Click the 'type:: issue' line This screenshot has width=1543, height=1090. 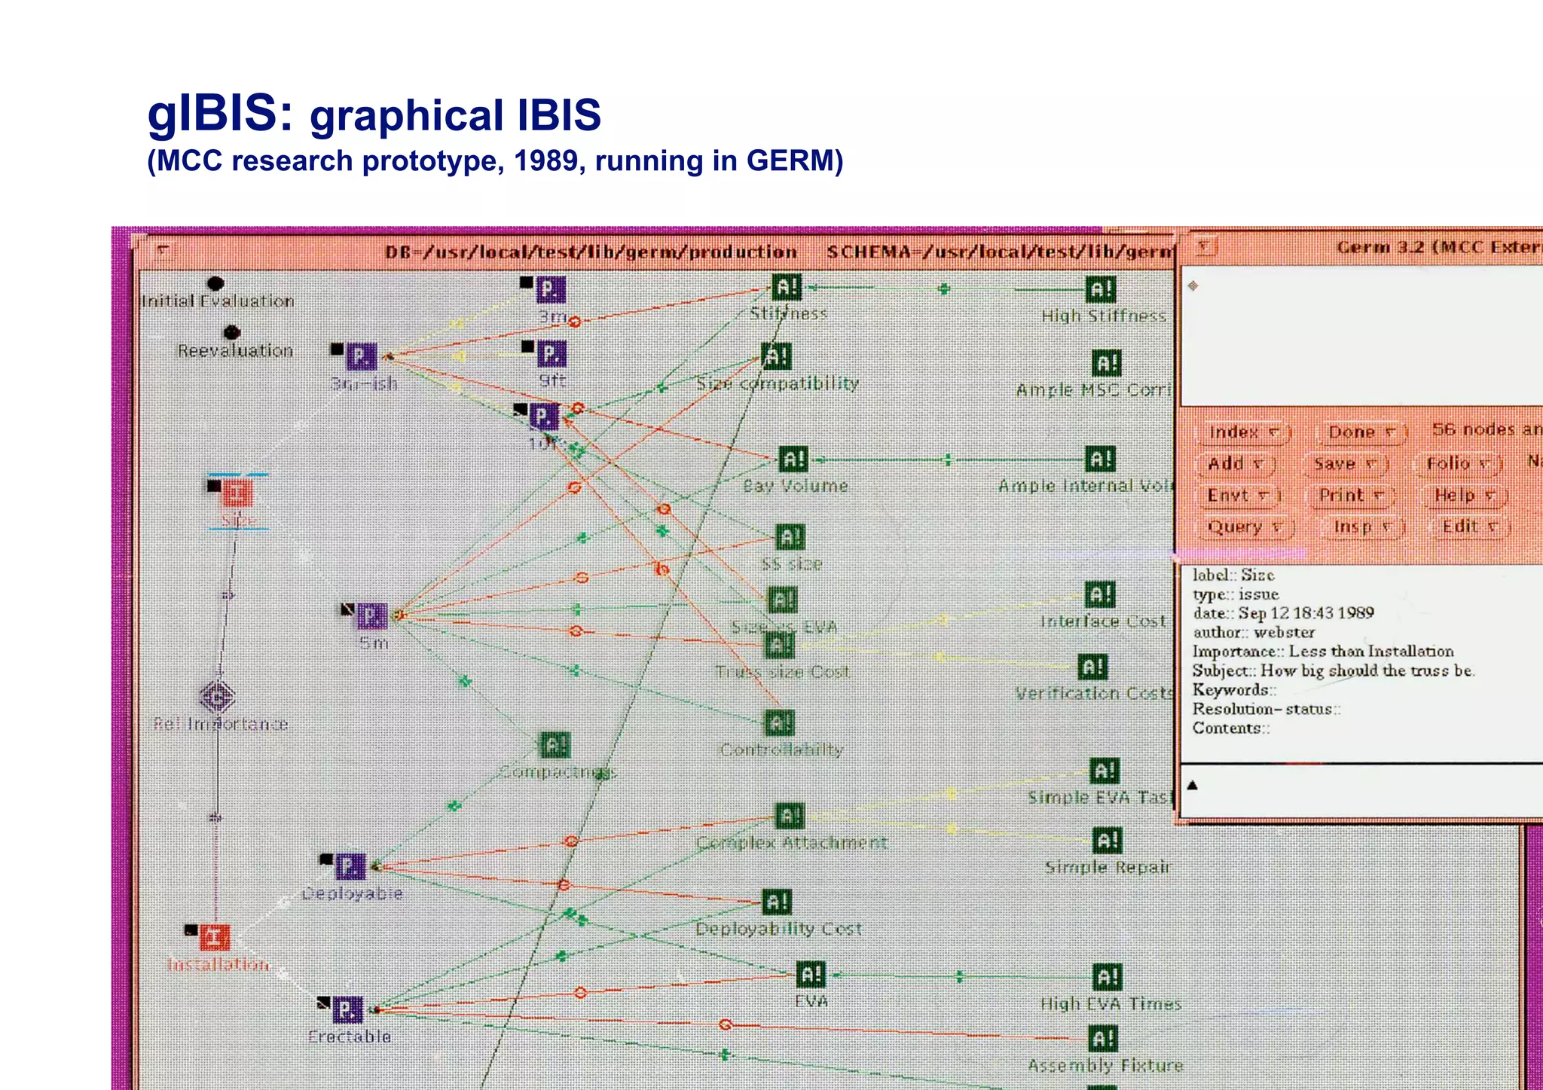[x=1236, y=594]
